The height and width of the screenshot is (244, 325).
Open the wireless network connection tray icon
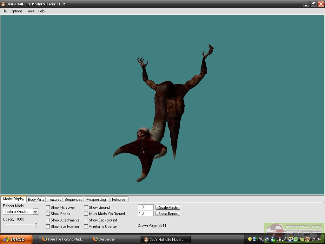tap(255, 239)
